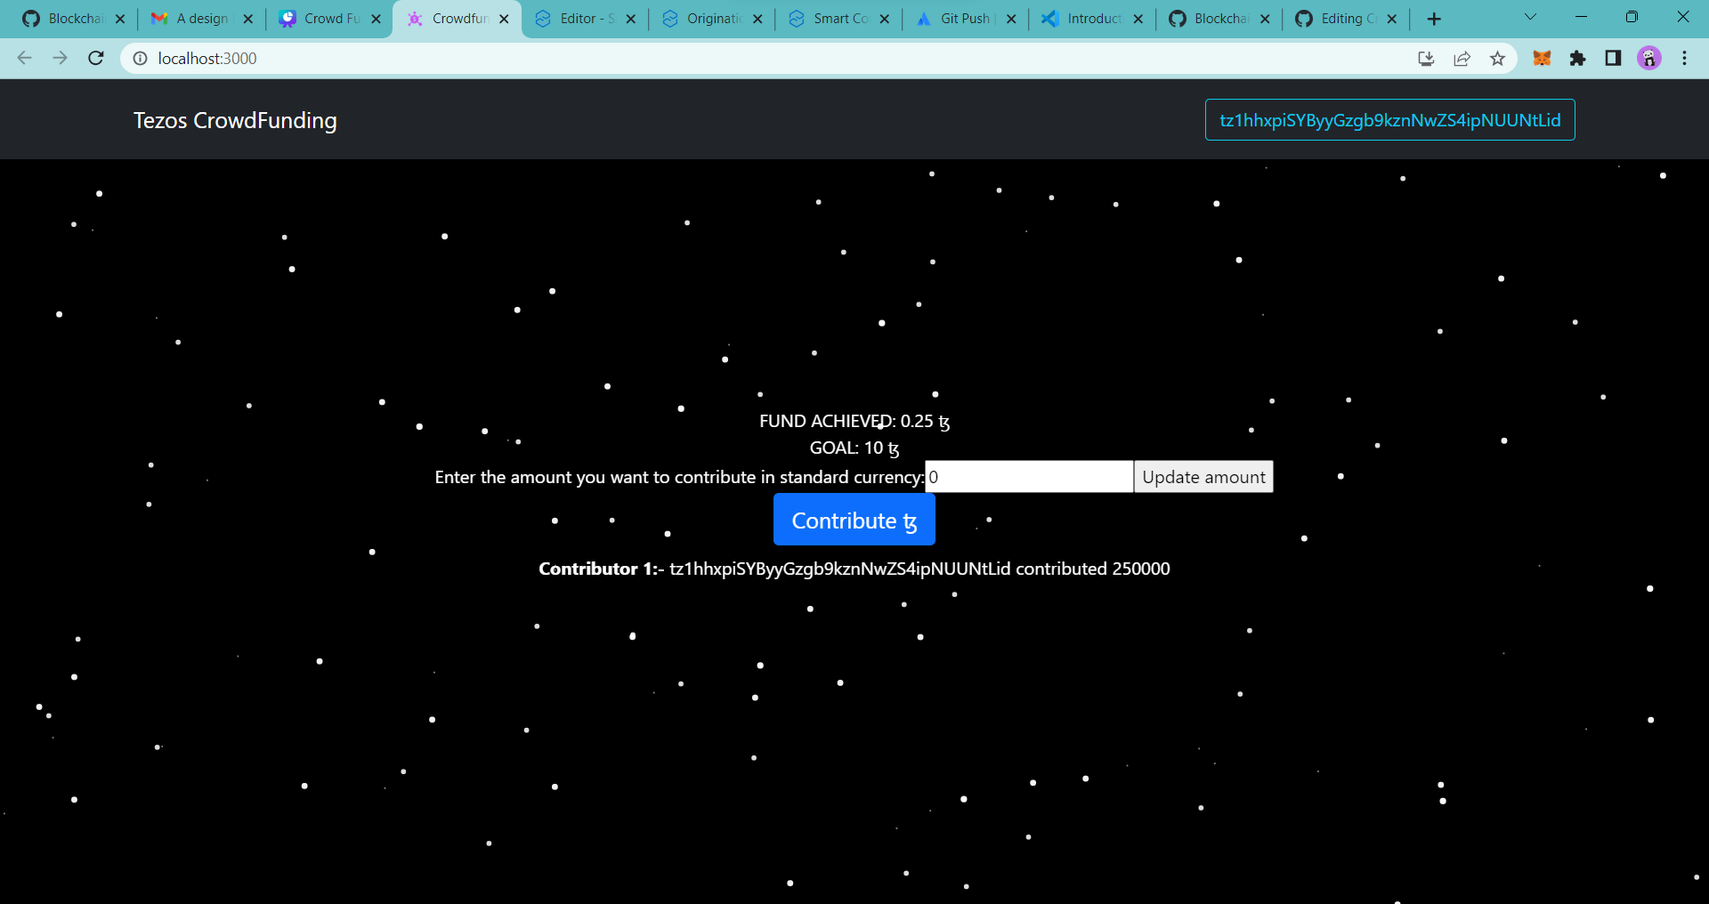Open the tab search chevron
This screenshot has height=904, width=1709.
[1530, 18]
